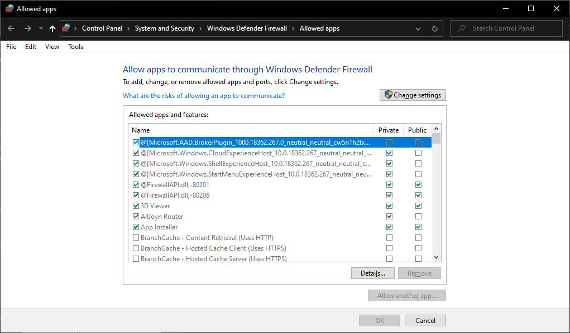Click the list scrollbar thumb
The height and width of the screenshot is (333, 570).
(436, 139)
